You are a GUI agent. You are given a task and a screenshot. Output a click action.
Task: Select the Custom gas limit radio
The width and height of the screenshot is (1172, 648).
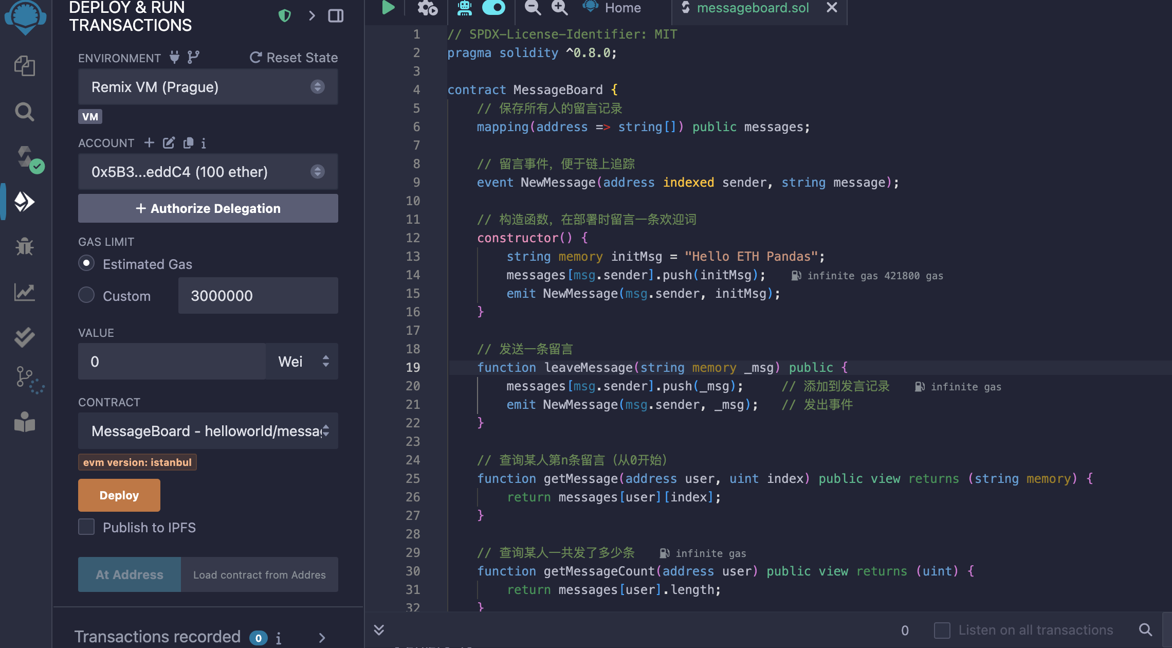86,295
